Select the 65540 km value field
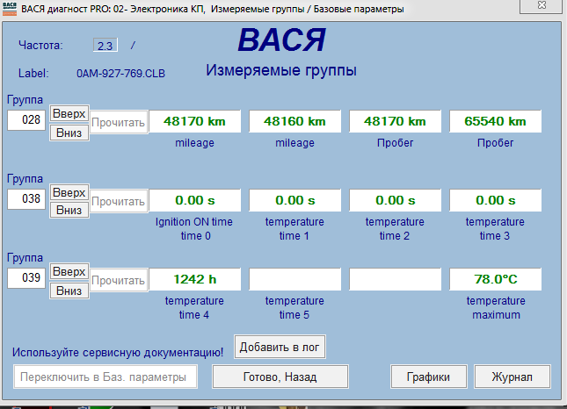The width and height of the screenshot is (567, 409). coord(496,121)
